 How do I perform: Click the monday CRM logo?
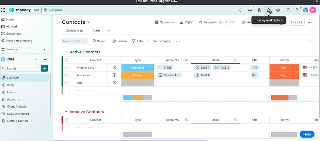point(24,10)
